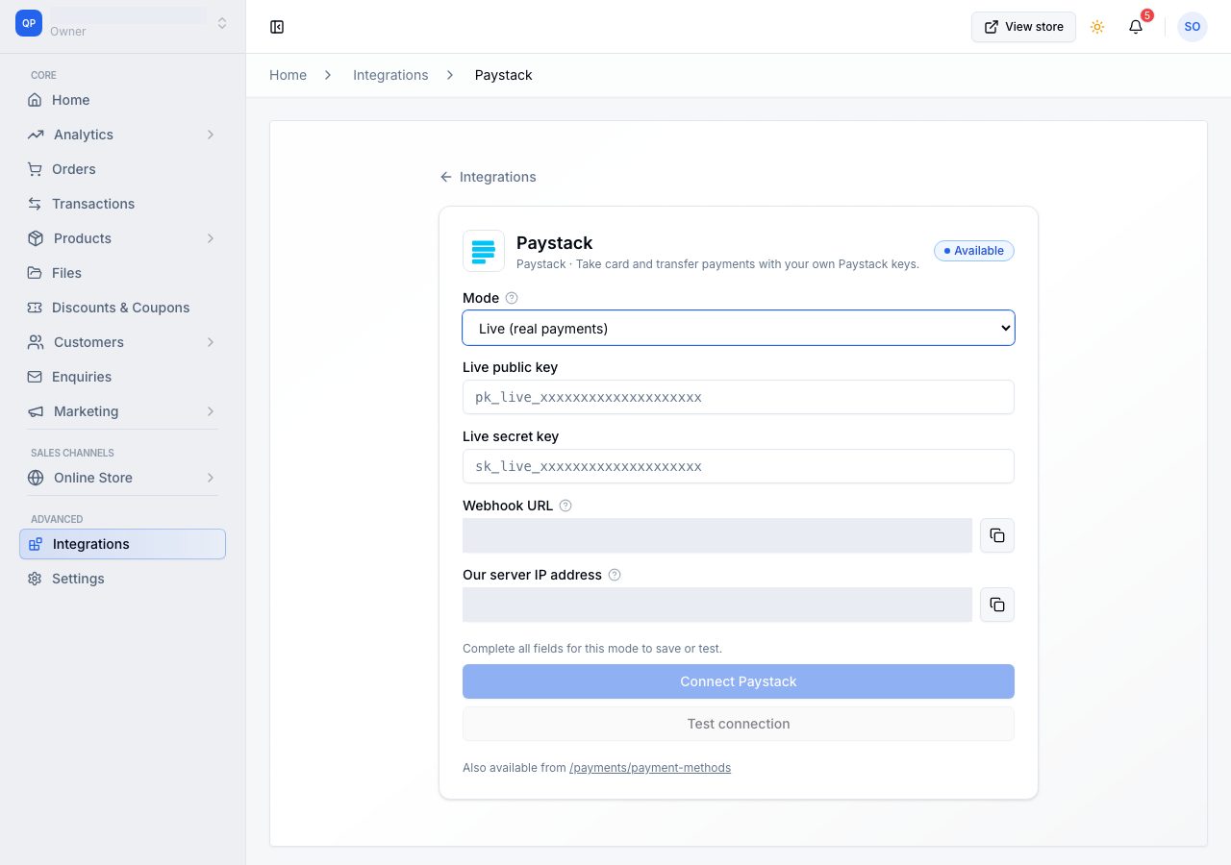Screen dimensions: 1231x865
Task: Click the Integrations breadcrumb link
Action: pyautogui.click(x=390, y=75)
